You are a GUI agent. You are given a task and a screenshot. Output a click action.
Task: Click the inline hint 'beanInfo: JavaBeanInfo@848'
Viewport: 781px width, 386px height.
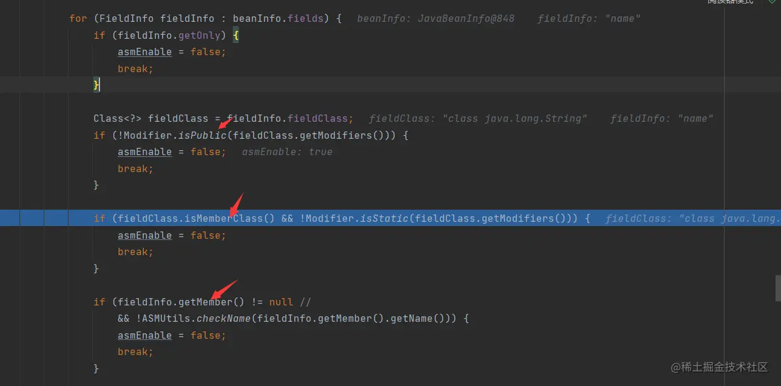[435, 18]
